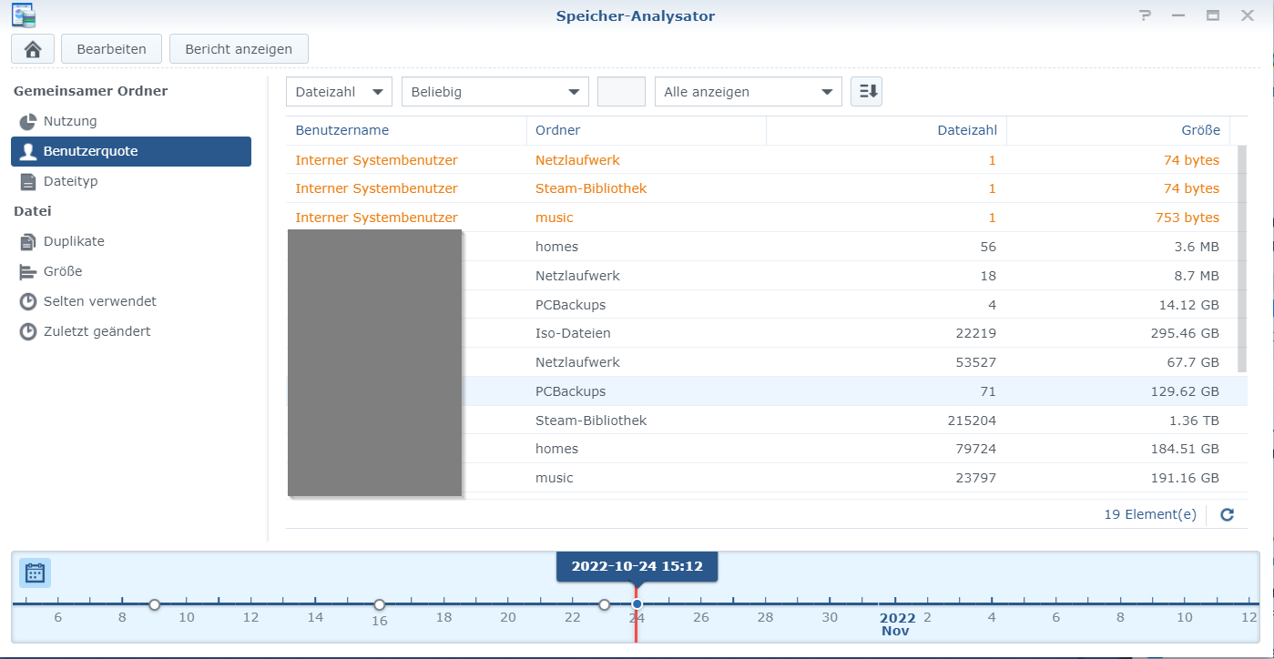
Task: Select the timeline marker at day 16
Action: pos(380,604)
